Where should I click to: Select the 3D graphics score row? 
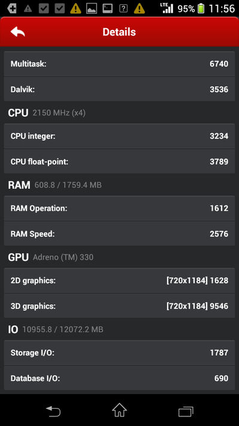(x=119, y=306)
